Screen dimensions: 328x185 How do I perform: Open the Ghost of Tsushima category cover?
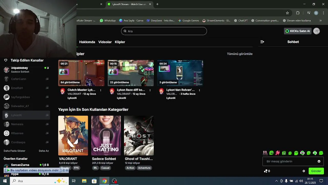pos(139,135)
